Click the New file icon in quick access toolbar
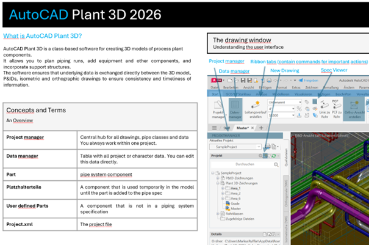This screenshot has width=369, height=245. pyautogui.click(x=230, y=81)
